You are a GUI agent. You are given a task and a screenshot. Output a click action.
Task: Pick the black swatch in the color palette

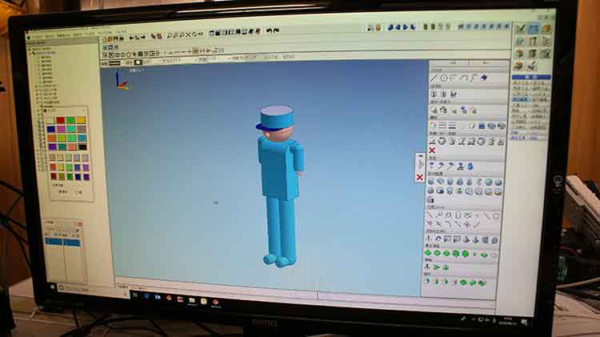tap(82, 147)
